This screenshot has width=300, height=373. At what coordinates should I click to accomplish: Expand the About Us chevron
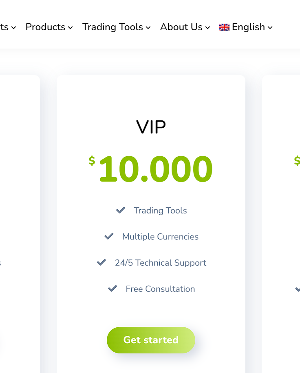(x=207, y=28)
